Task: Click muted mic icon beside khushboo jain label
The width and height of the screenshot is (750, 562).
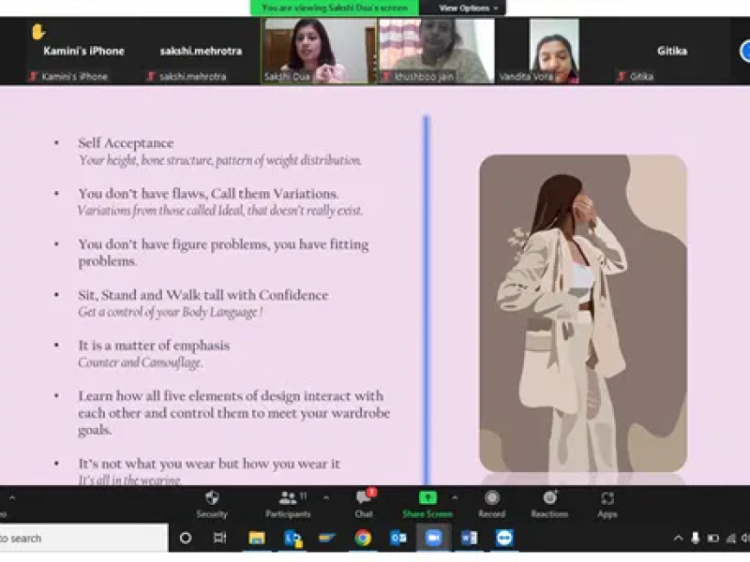Action: pos(386,77)
